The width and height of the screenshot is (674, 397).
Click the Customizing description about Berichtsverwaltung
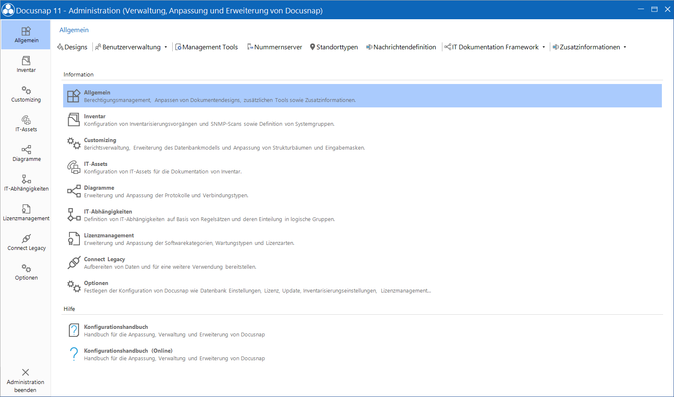pos(225,148)
